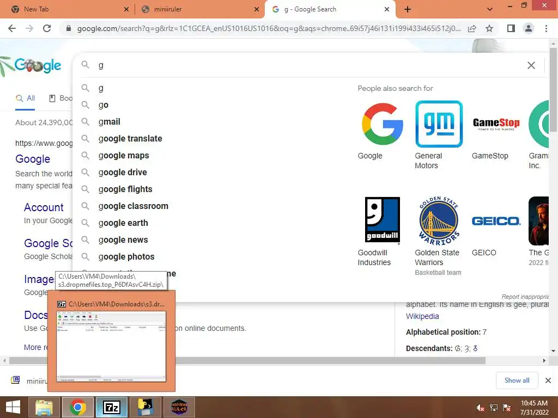Screen dimensions: 558x418
Task: Click the Report inappropriate predictions link
Action: click(x=525, y=297)
